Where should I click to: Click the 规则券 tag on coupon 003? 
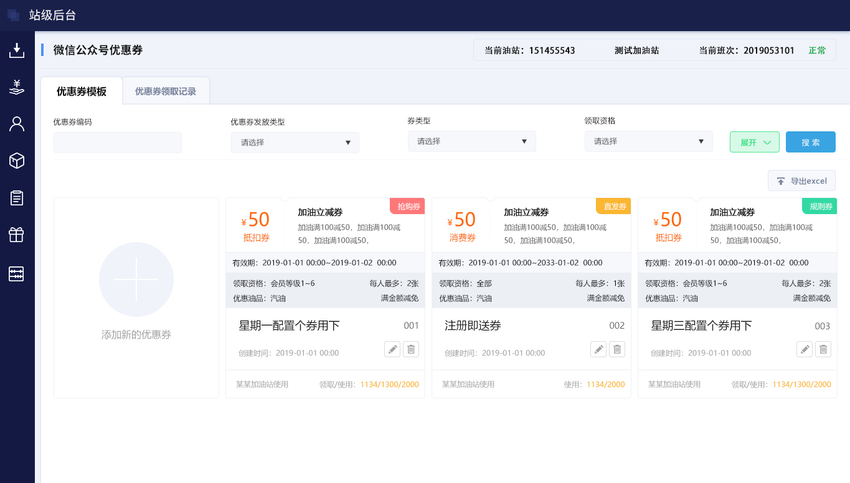[x=820, y=206]
